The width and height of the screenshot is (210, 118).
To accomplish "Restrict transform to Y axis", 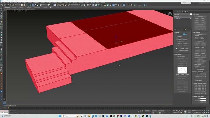I will pyautogui.click(x=116, y=5).
